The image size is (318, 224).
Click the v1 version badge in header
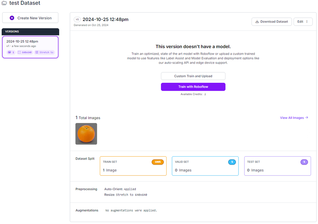(x=77, y=19)
